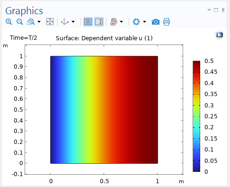Print the graphics window

coord(167,22)
